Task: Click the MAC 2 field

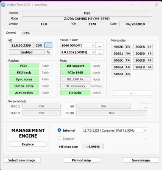Action: point(42,113)
